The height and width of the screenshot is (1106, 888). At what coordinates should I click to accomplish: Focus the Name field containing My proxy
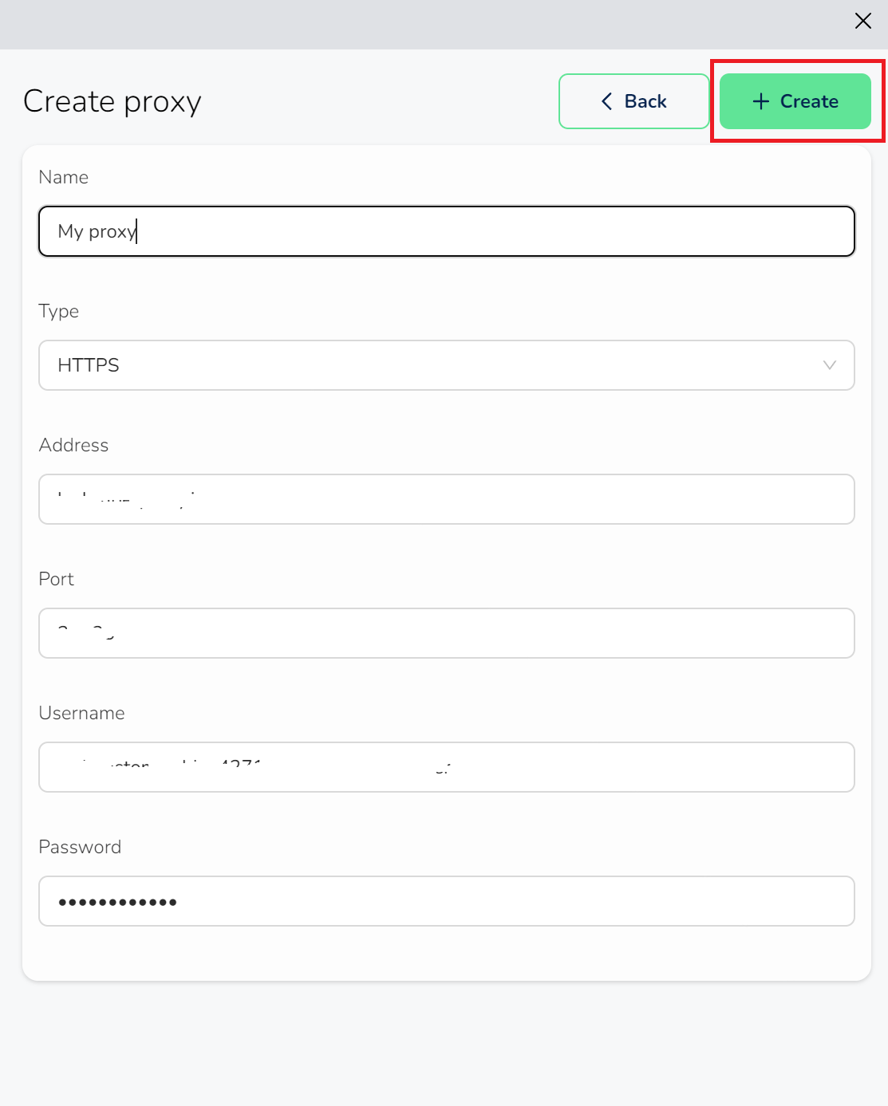coord(446,231)
